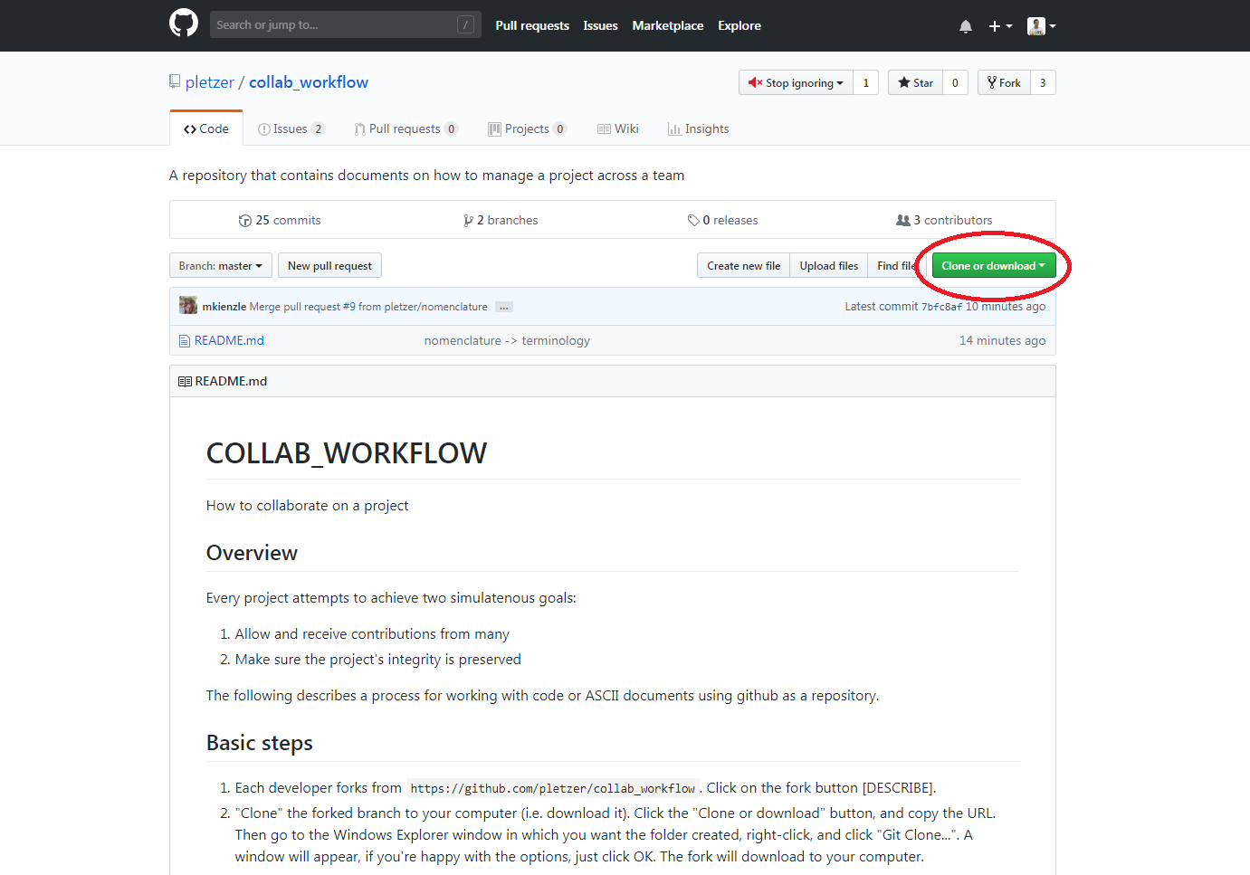View the 3 contributors
The height and width of the screenshot is (875, 1250).
point(944,220)
